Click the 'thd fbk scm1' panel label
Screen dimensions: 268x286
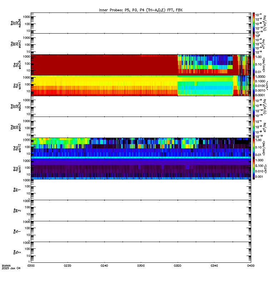17,169
